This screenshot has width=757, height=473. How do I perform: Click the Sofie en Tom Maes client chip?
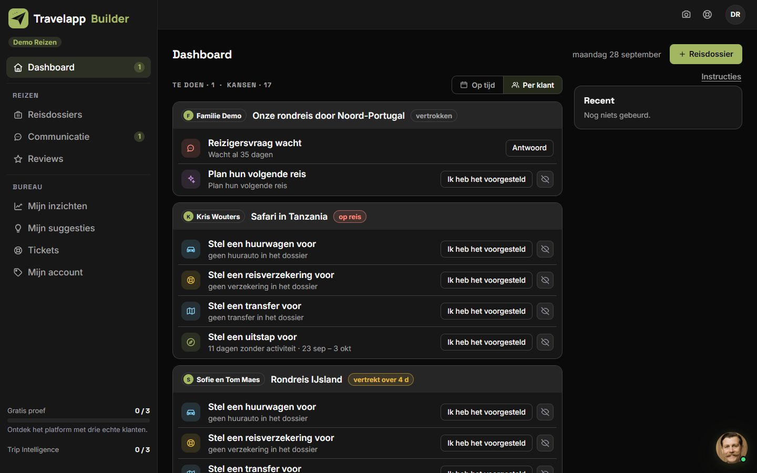tap(223, 379)
